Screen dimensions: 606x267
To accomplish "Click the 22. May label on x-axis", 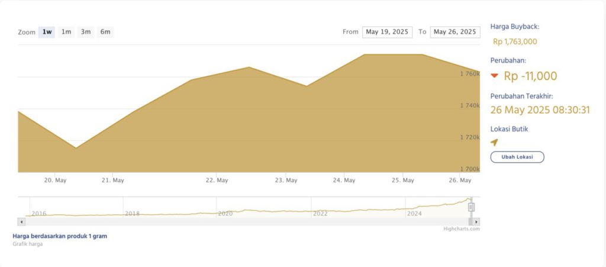I will point(218,180).
